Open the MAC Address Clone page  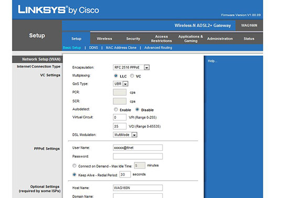point(121,48)
